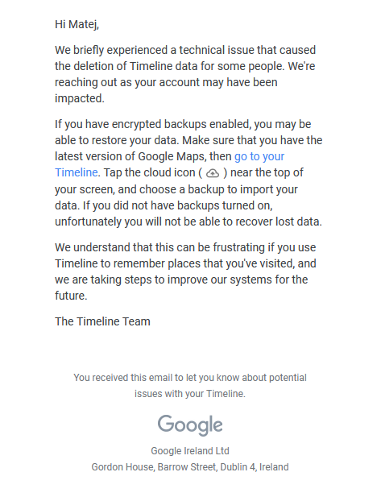This screenshot has width=381, height=497.
Task: Click the 'Hi Matej,' greeting
Action: (77, 24)
